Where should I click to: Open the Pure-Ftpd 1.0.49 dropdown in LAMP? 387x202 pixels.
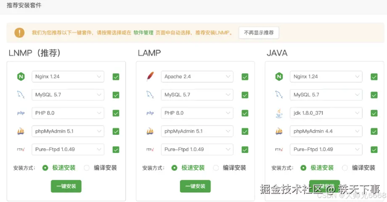[197, 150]
